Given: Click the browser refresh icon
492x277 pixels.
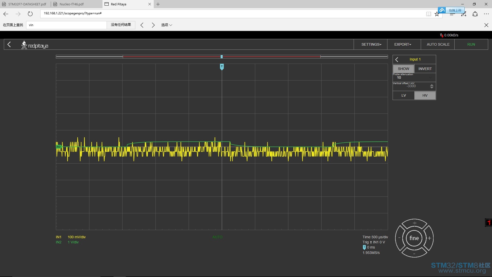Looking at the screenshot, I should [x=30, y=14].
